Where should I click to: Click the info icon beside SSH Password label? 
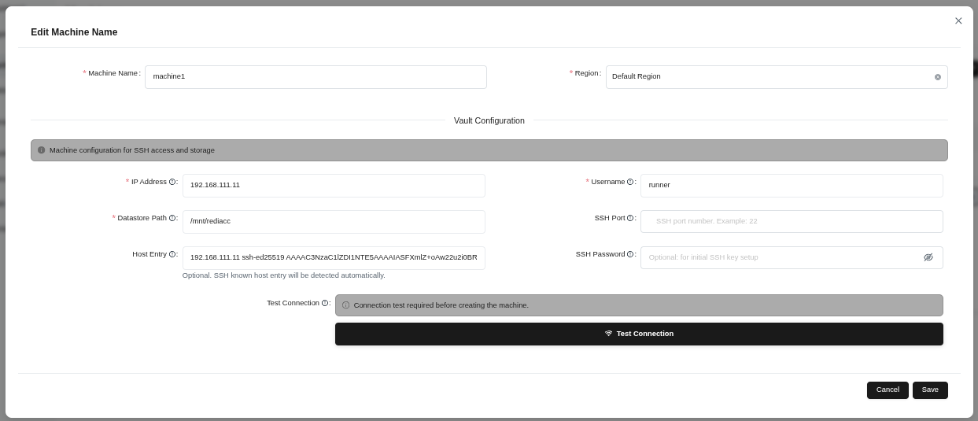(630, 254)
